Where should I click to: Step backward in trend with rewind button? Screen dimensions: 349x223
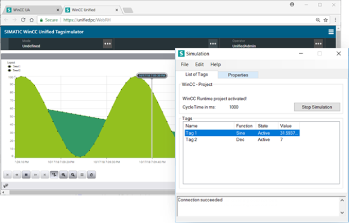pyautogui.click(x=17, y=175)
